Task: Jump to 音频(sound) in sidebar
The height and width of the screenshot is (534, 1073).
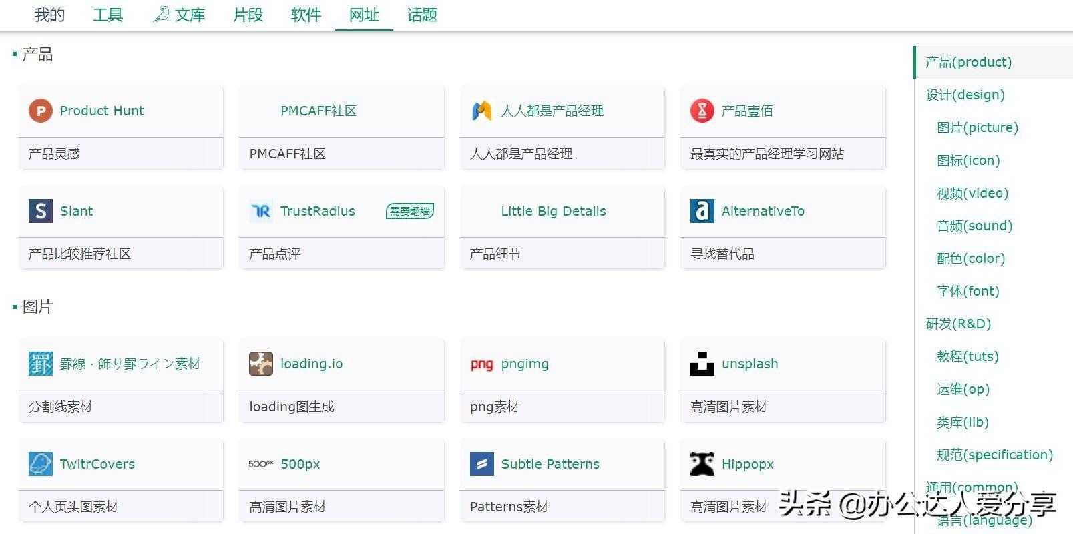Action: pos(974,226)
